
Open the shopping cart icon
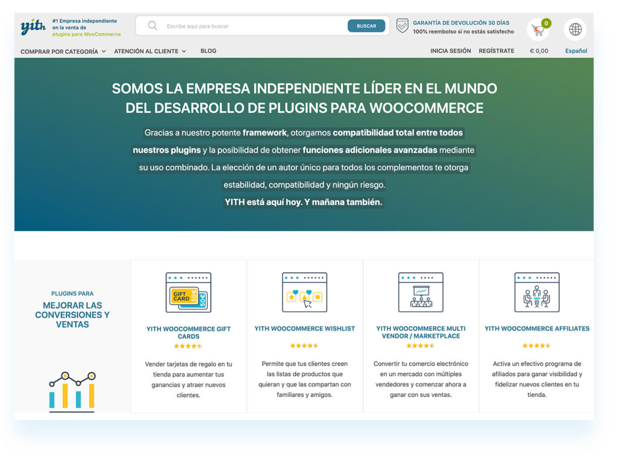click(x=538, y=30)
